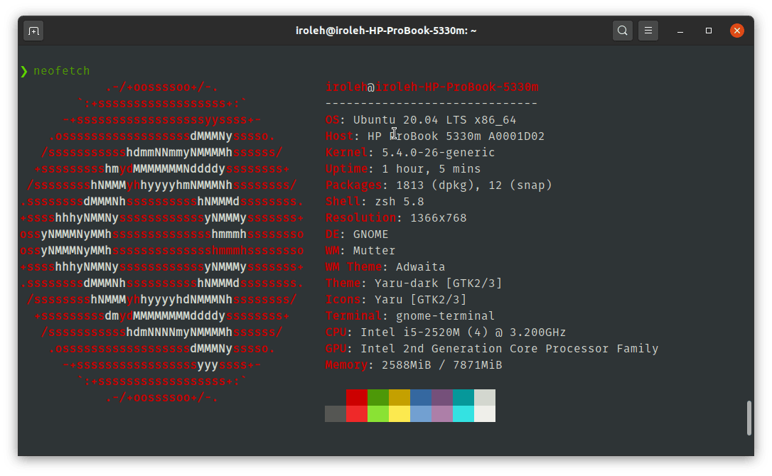
Task: Open a new terminal tab
Action: [x=33, y=30]
